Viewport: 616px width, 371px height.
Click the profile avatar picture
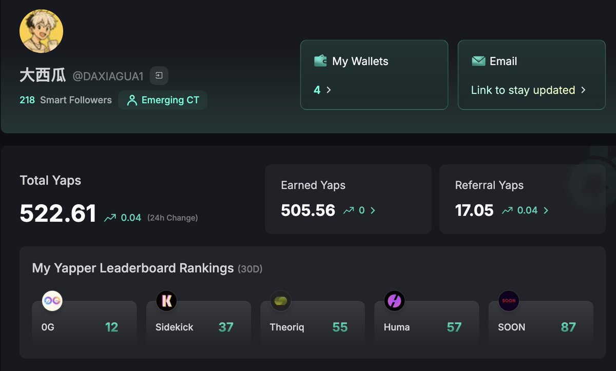[x=42, y=31]
